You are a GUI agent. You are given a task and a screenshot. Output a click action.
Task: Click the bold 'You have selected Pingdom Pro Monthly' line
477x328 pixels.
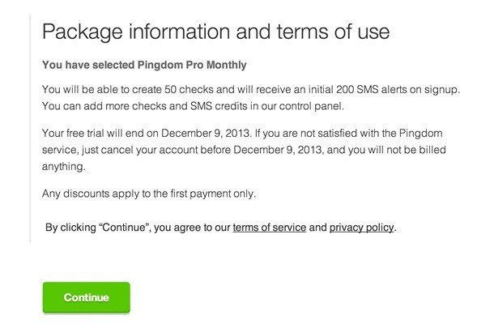click(144, 65)
